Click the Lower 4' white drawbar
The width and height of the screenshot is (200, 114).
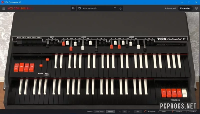tap(75, 44)
